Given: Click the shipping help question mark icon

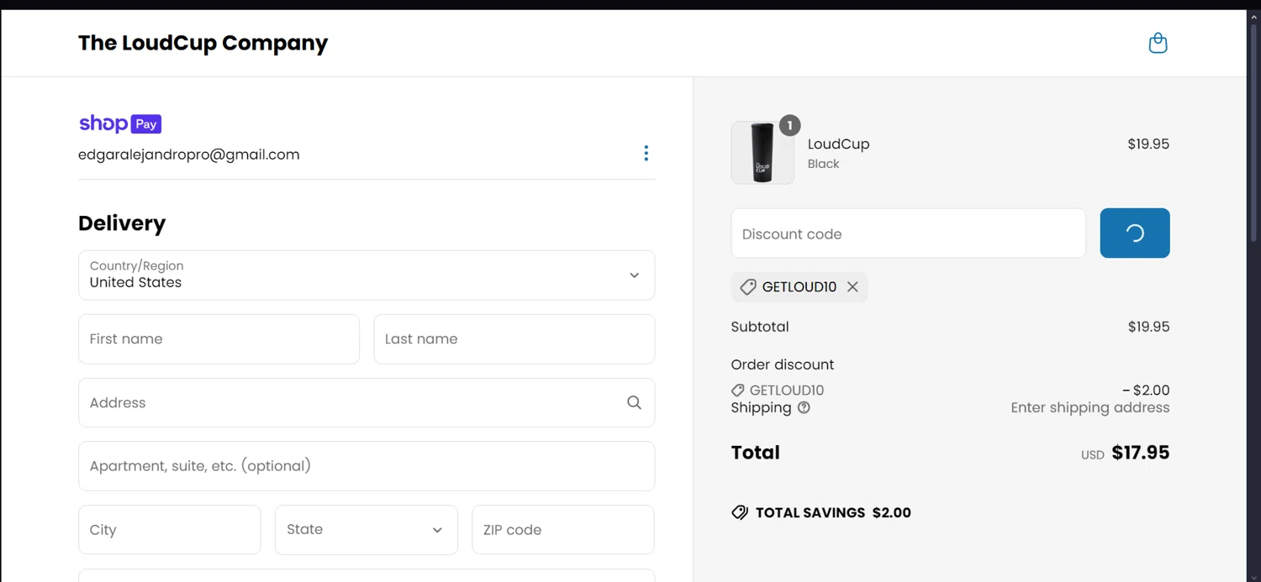Looking at the screenshot, I should pos(804,408).
